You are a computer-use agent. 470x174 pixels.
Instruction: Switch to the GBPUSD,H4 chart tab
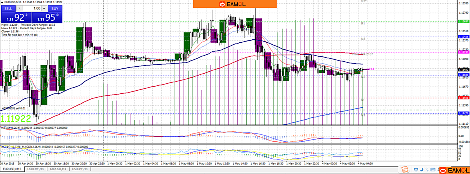[58, 169]
